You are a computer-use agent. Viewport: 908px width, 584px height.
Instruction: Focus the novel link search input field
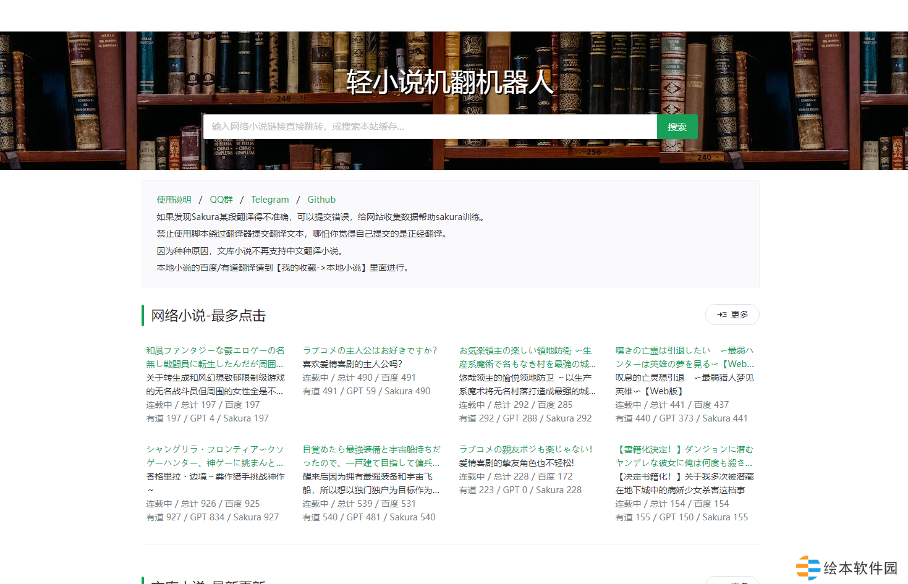(x=430, y=127)
